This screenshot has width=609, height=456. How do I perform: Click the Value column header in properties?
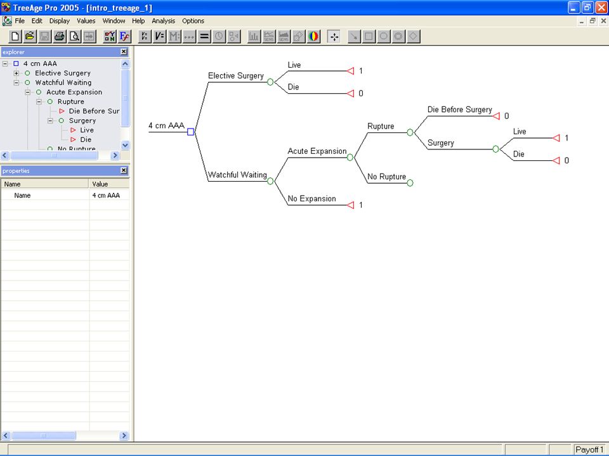[109, 184]
